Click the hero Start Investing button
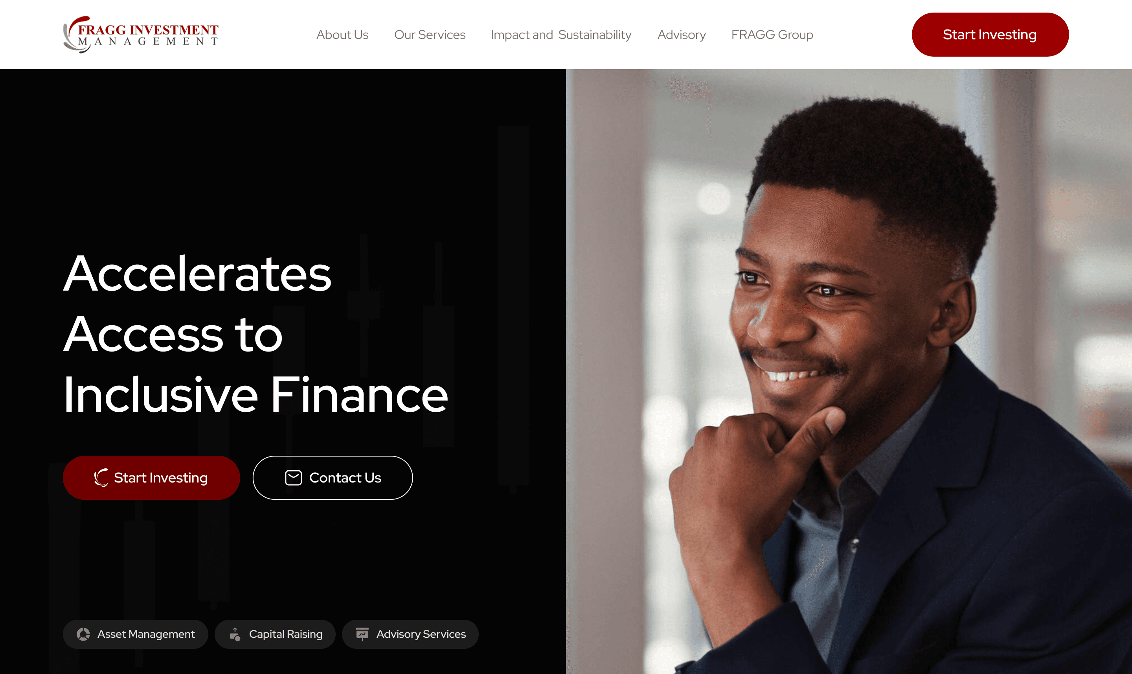Image resolution: width=1132 pixels, height=674 pixels. point(151,478)
